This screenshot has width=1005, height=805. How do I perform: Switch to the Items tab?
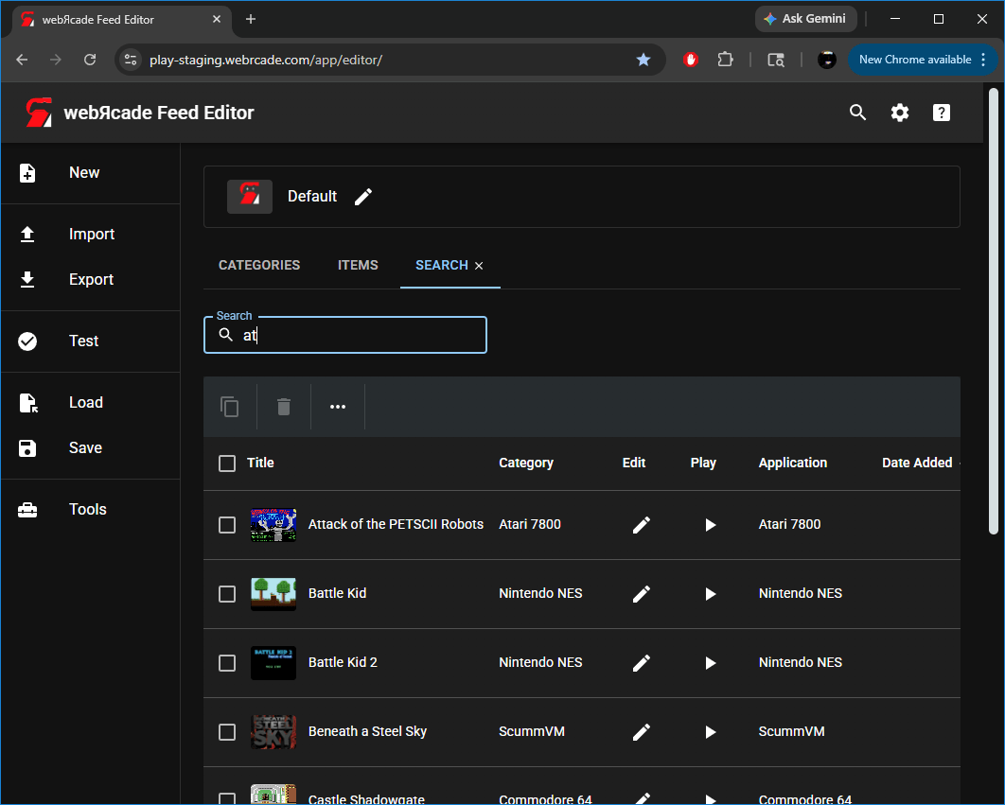(358, 266)
